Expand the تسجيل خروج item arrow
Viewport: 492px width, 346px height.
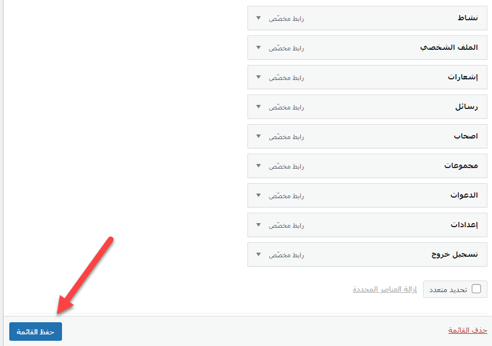point(258,254)
